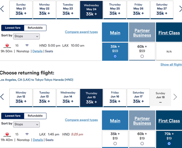The image size is (182, 148).
Task: Select the Friday Jun 16 date tab
Action: [x=115, y=98]
